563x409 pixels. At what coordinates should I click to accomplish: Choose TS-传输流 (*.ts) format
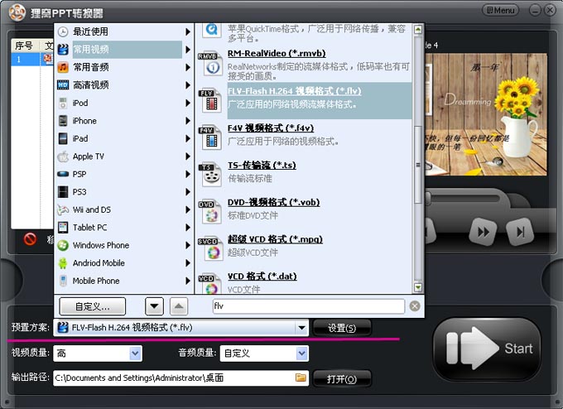(x=262, y=166)
